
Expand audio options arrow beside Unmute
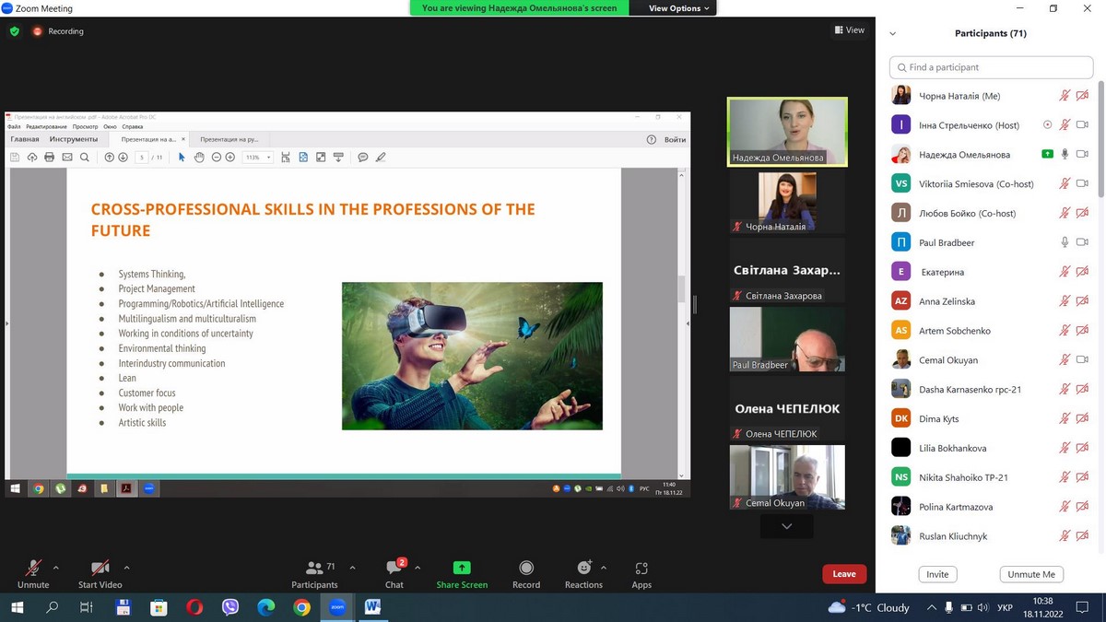[x=56, y=568]
